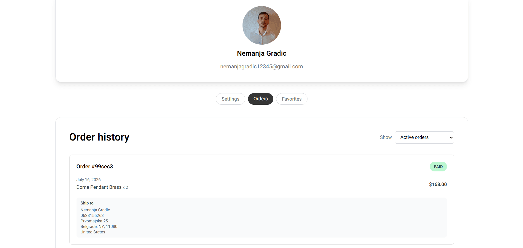Expand the Active orders dropdown
Viewport: 523px width, 248px height.
[x=424, y=138]
